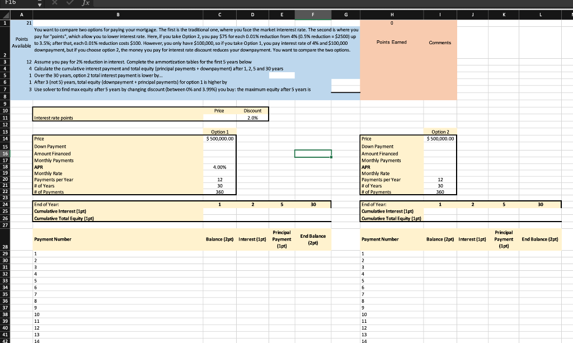The width and height of the screenshot is (573, 343).
Task: Click the 'Price' header cell above interest rate points
Action: click(219, 111)
